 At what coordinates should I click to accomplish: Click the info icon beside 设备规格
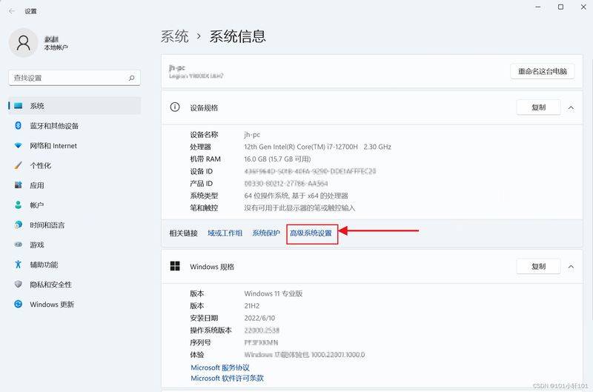click(175, 107)
